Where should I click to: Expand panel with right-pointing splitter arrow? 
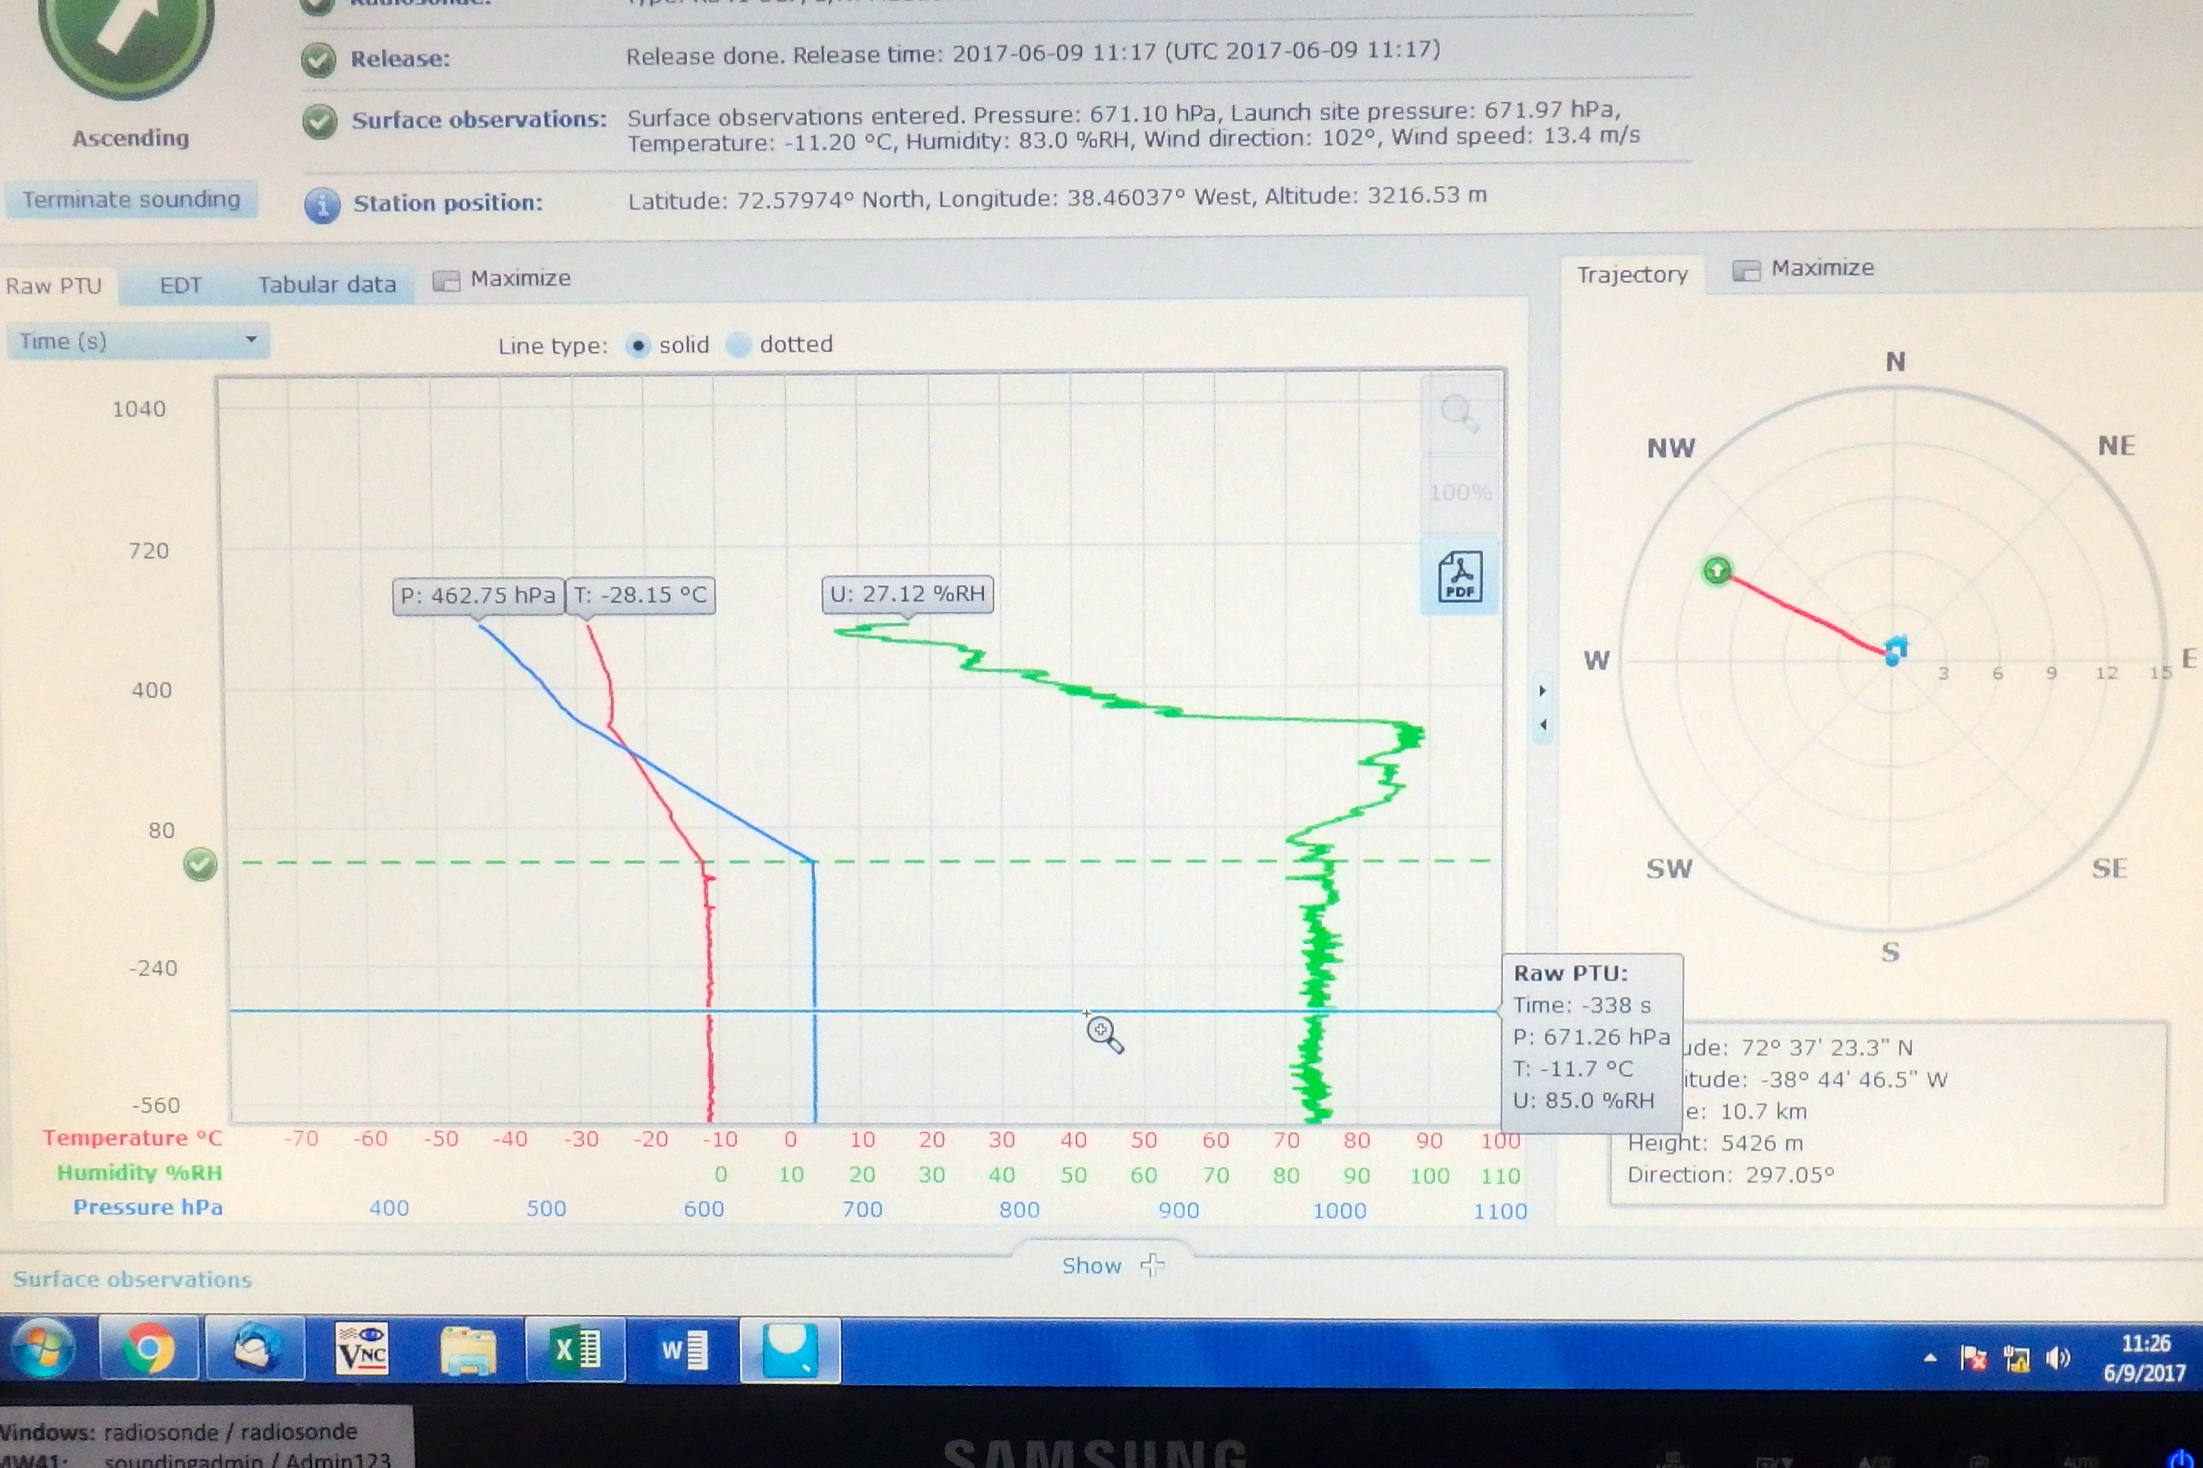click(x=1542, y=691)
